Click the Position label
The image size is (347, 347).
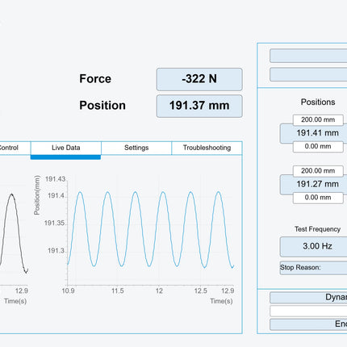102,106
